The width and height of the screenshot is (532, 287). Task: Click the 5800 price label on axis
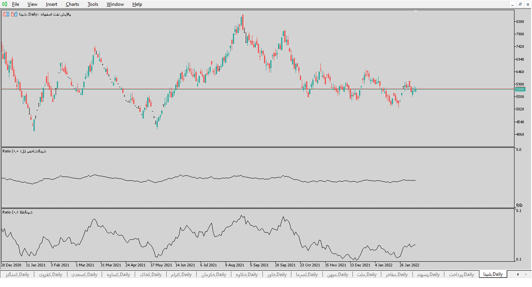tap(520, 89)
